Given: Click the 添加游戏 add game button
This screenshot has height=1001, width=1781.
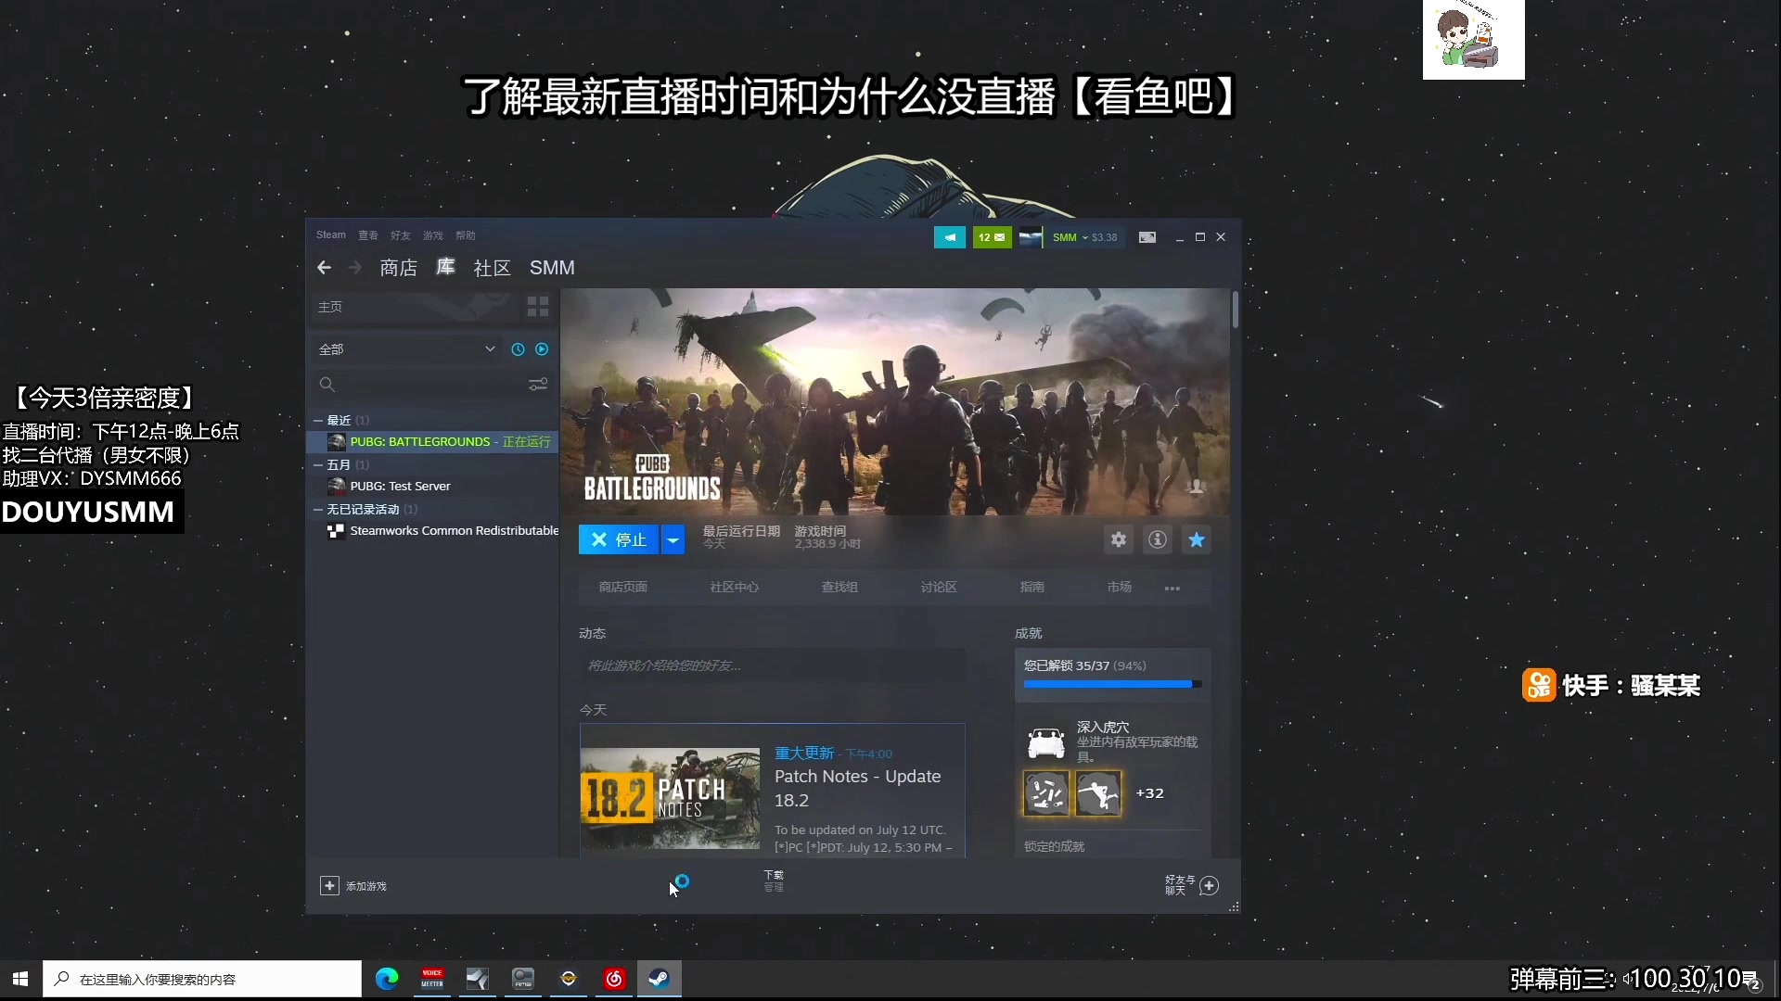Looking at the screenshot, I should click(353, 886).
